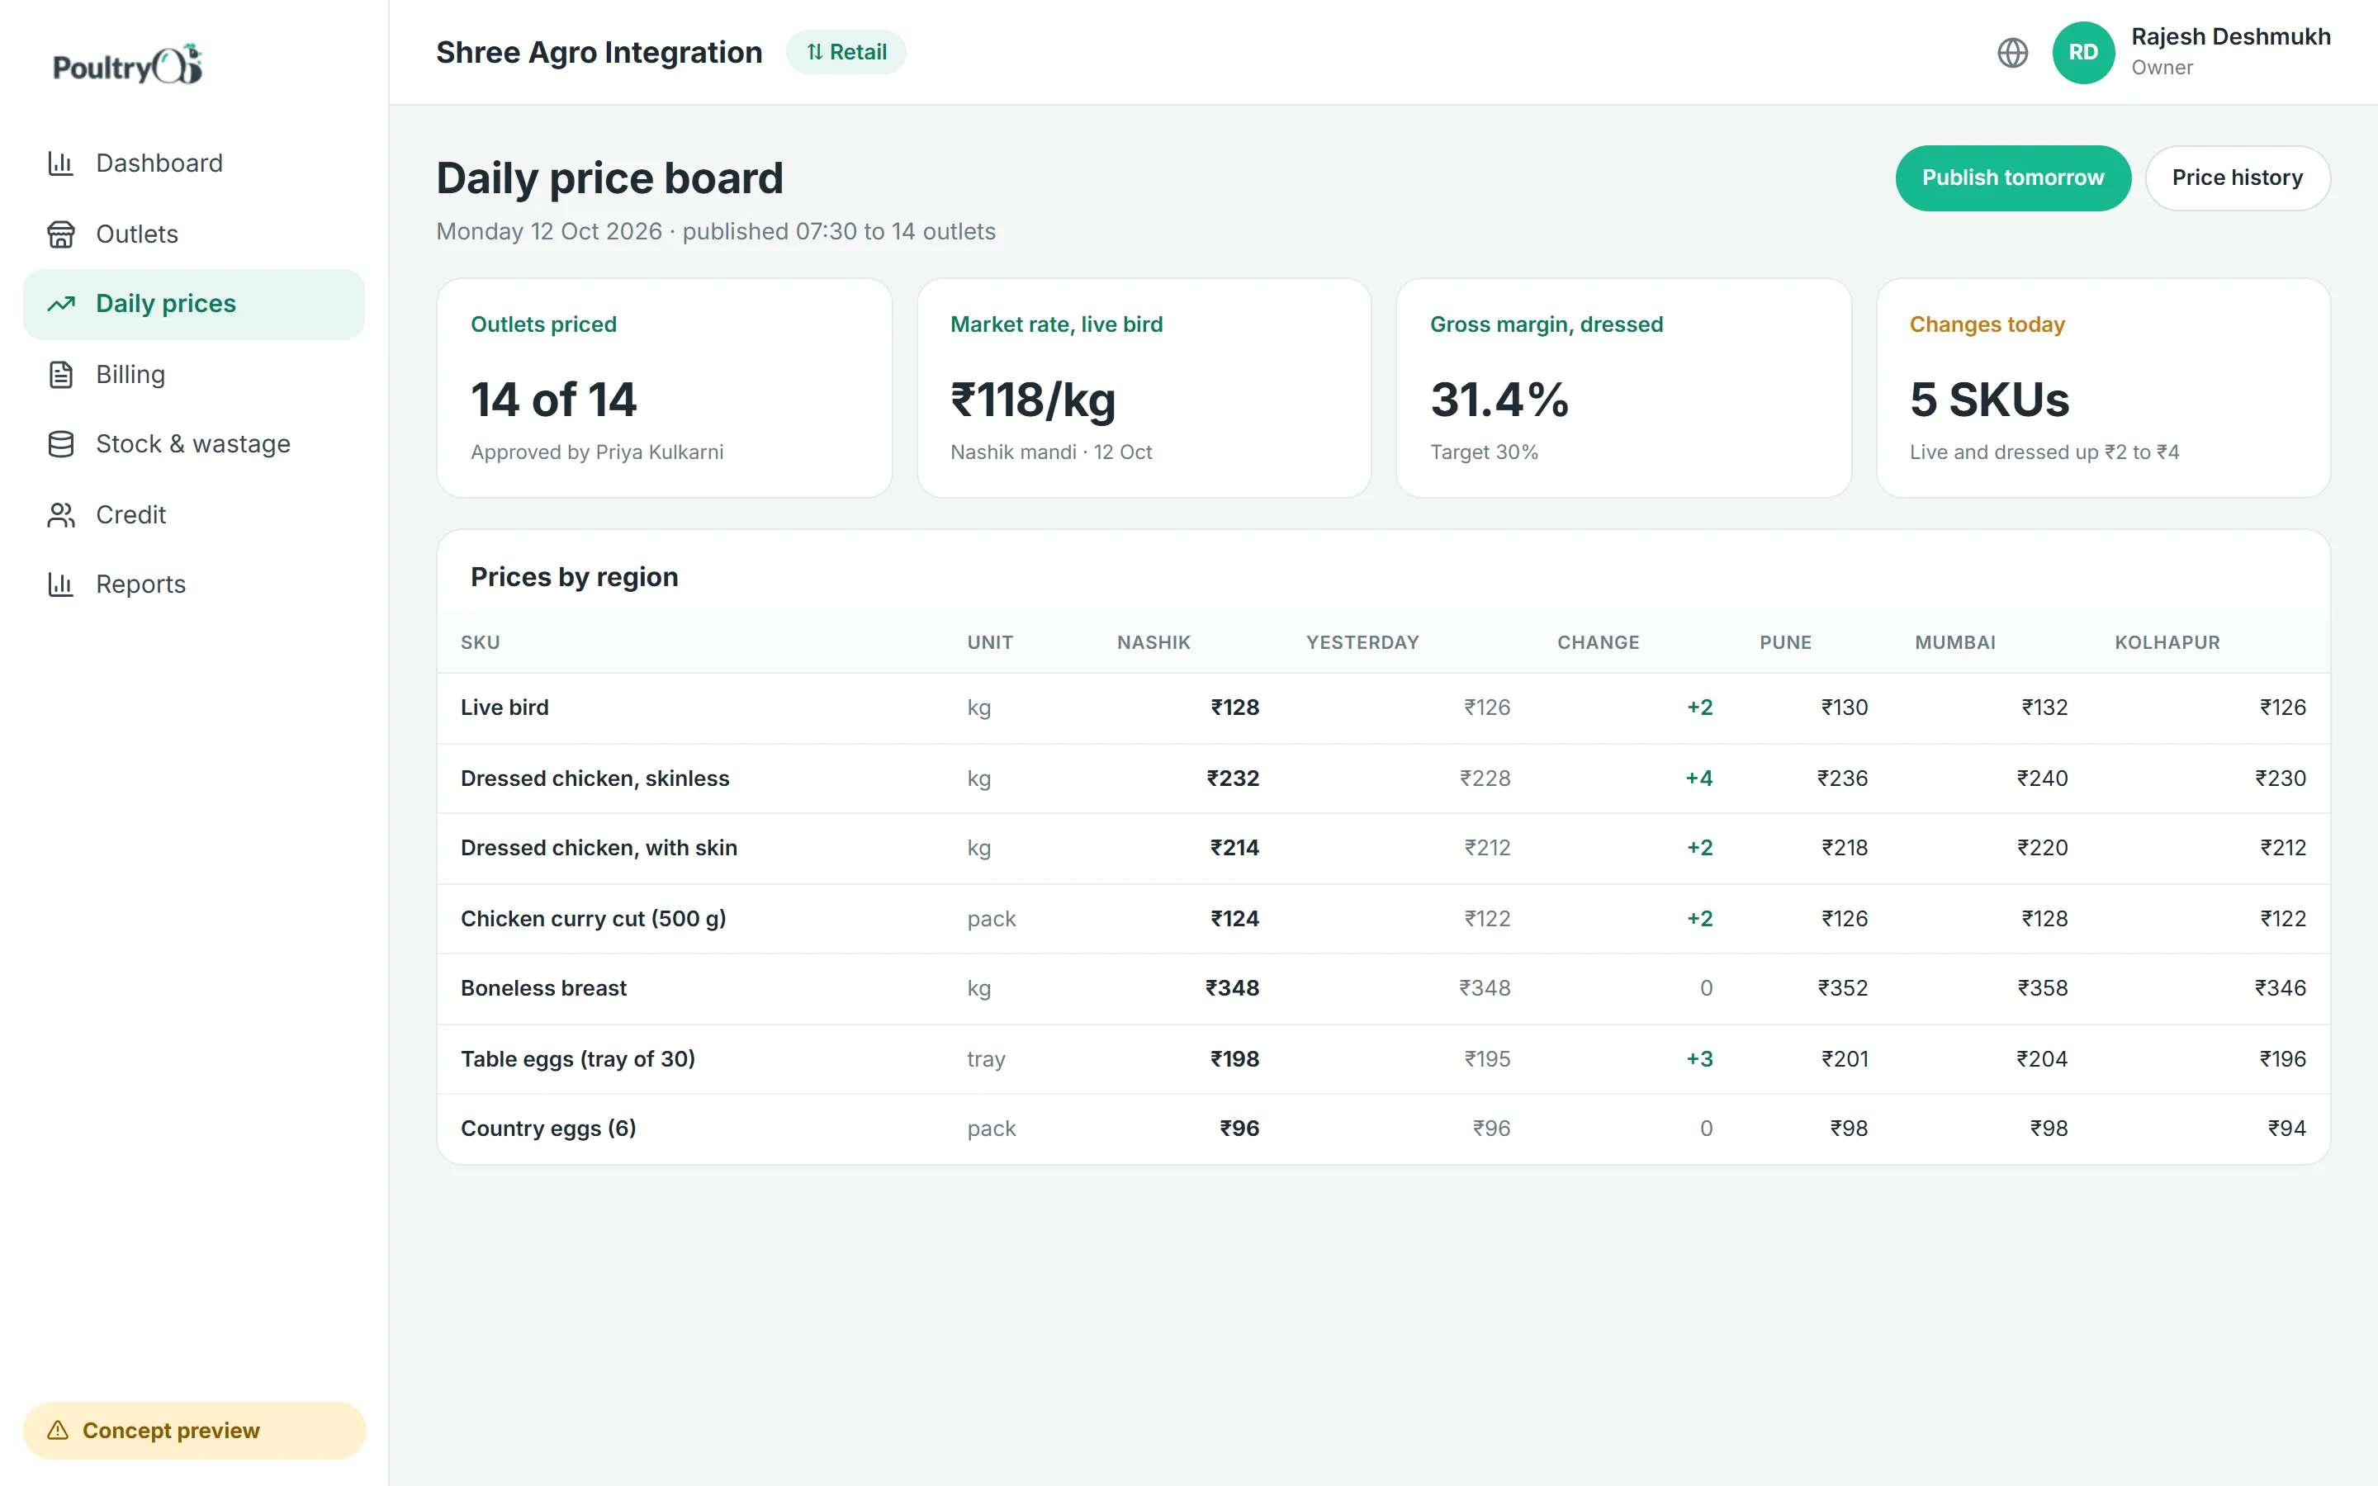2378x1486 pixels.
Task: Open Reports from the sidebar
Action: coord(193,584)
